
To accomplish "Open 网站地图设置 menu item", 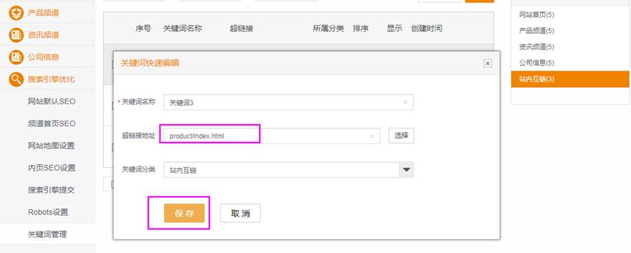I will [x=51, y=146].
